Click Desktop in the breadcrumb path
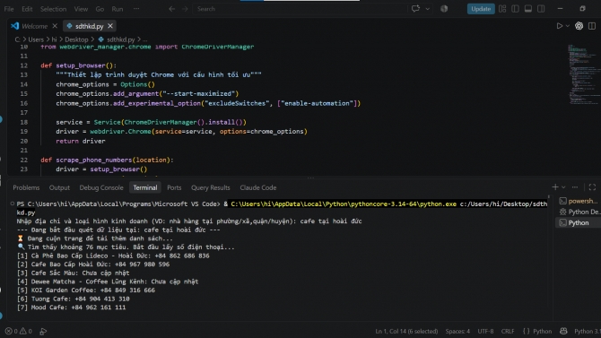Screen dimensions: 601x338 tap(76, 39)
